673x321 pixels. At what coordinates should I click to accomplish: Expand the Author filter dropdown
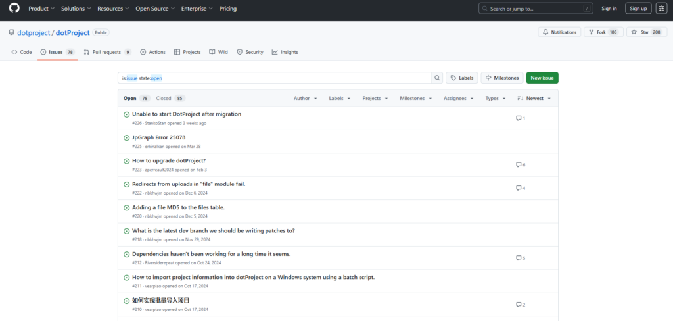[x=305, y=98]
